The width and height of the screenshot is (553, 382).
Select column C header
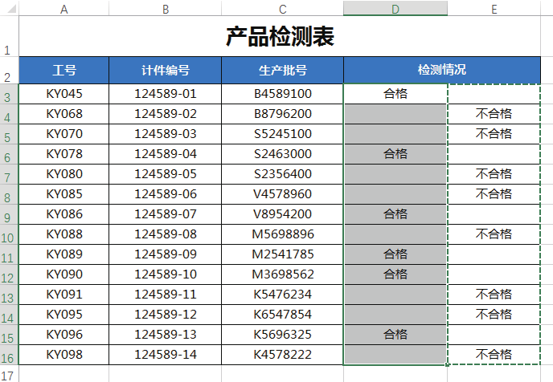(282, 8)
